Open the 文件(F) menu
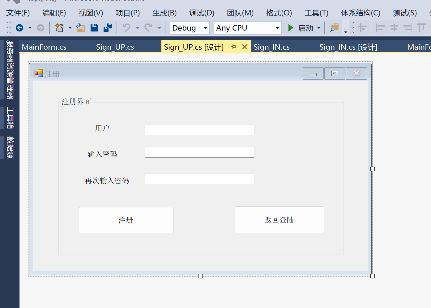Screen dimensions: 431x308 (18, 13)
